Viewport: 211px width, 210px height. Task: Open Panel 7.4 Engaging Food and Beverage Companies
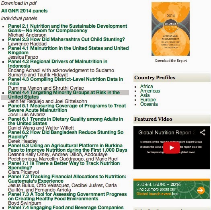click(66, 208)
